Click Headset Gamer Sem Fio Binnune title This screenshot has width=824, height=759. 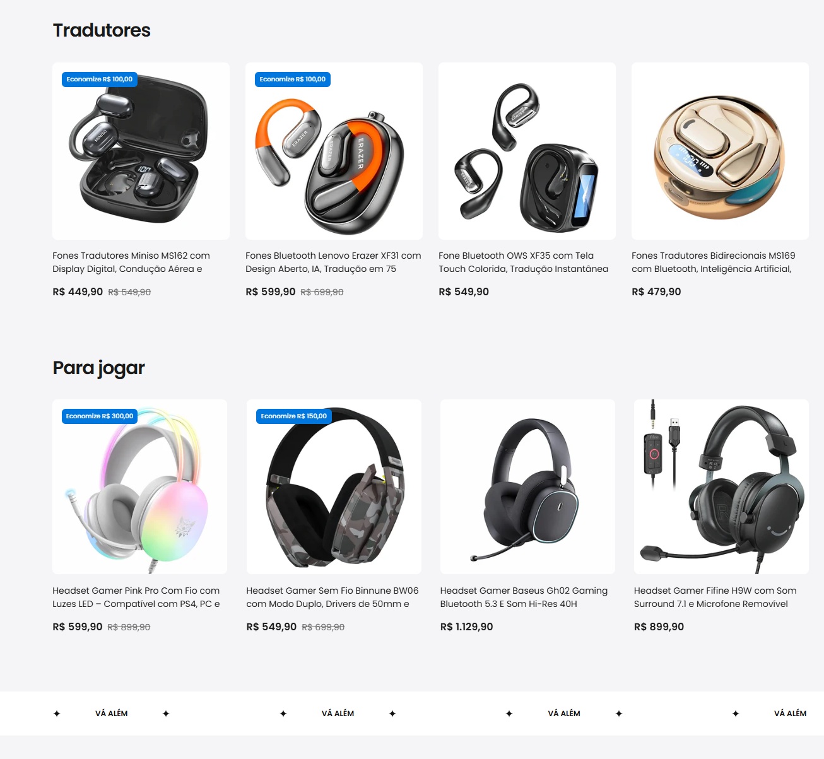333,597
